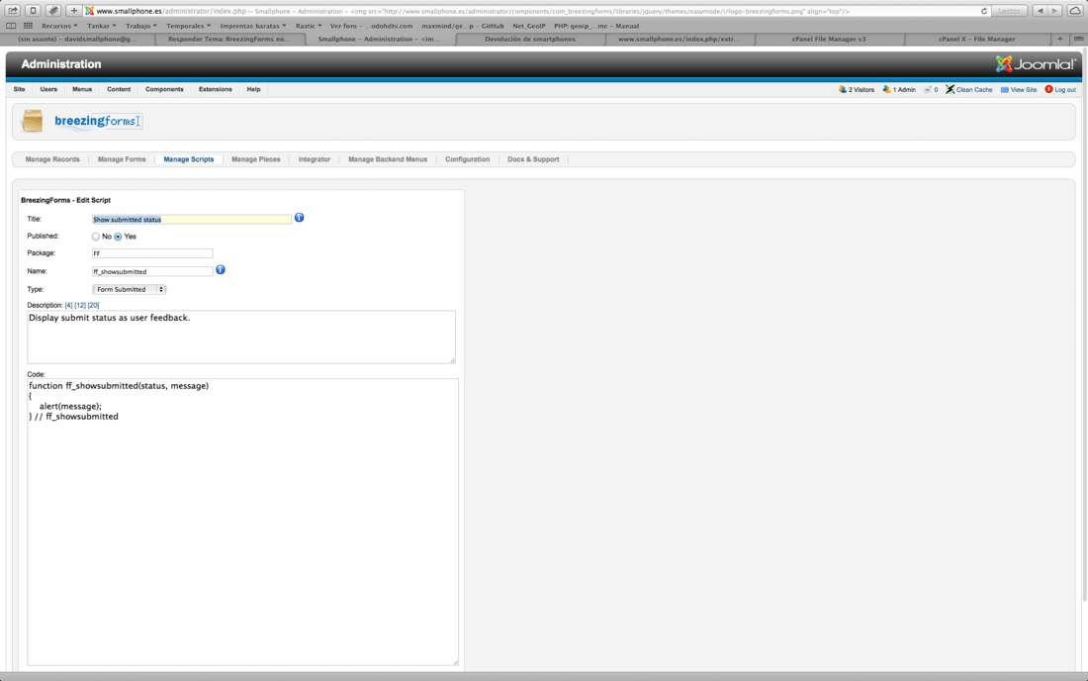
Task: Click the PHP geoip Manual bookmark
Action: [596, 26]
